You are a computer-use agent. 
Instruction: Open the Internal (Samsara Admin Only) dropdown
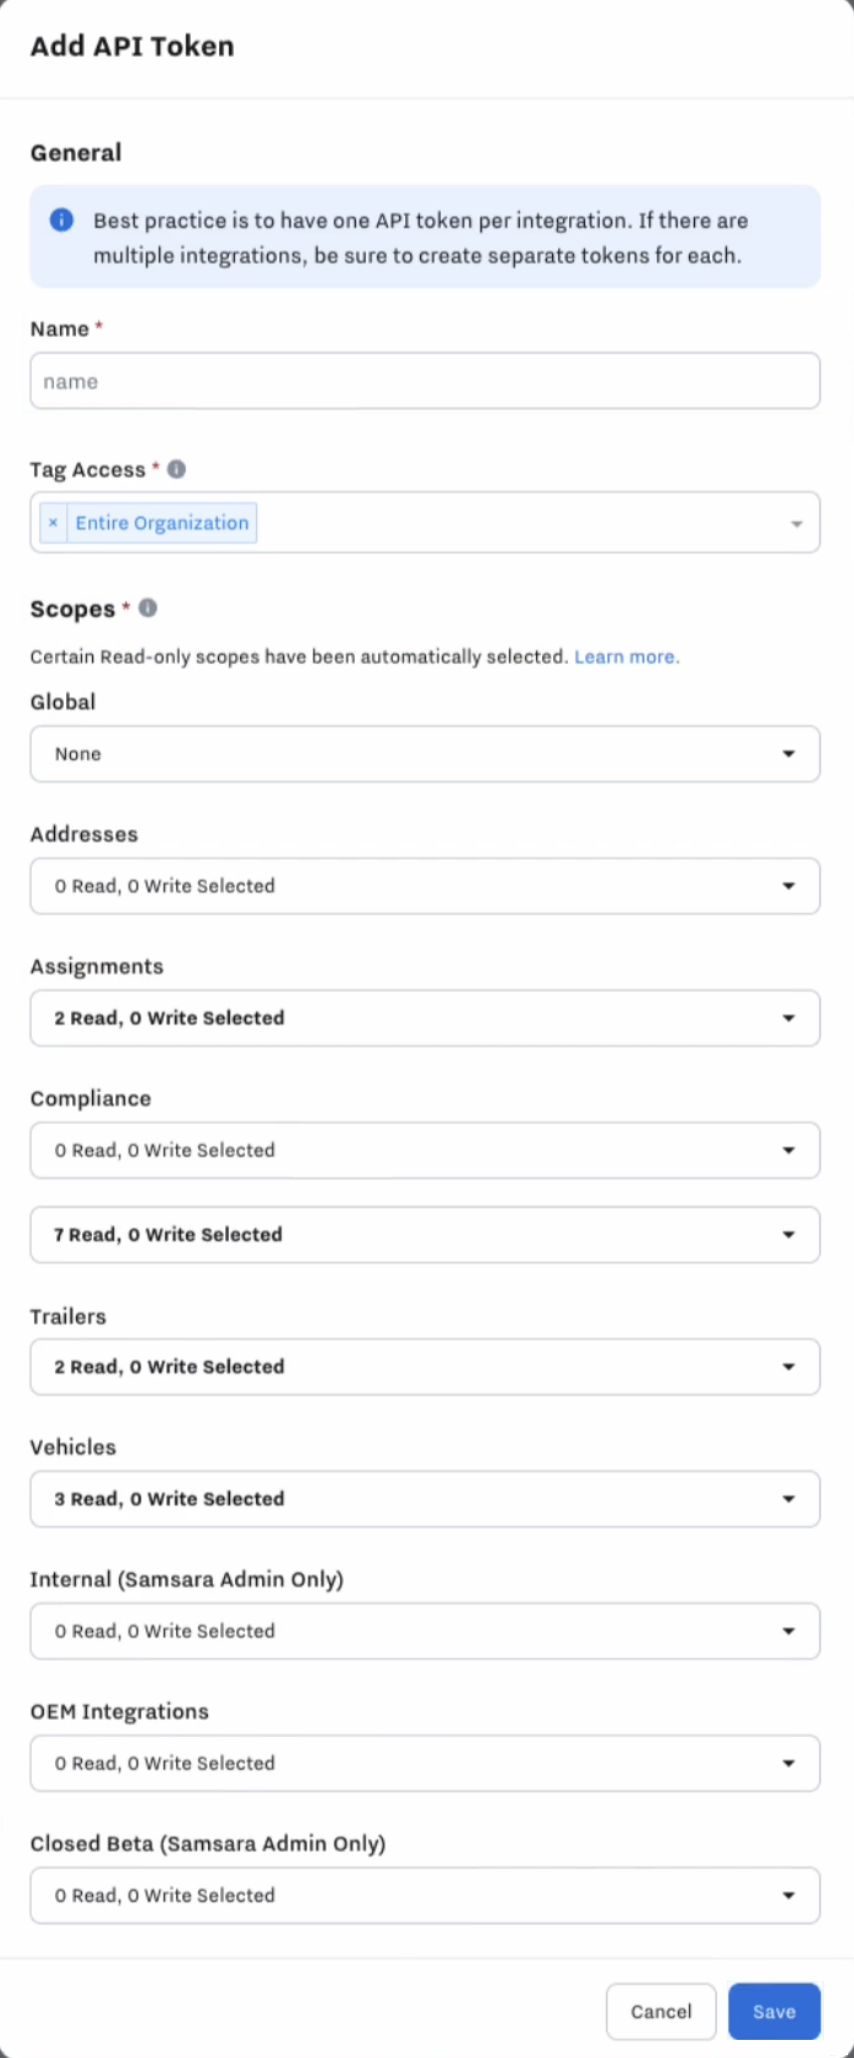[x=424, y=1630]
